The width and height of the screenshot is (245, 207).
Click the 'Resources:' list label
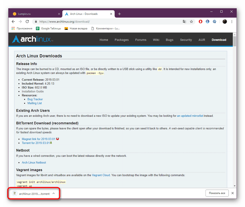(x=30, y=95)
